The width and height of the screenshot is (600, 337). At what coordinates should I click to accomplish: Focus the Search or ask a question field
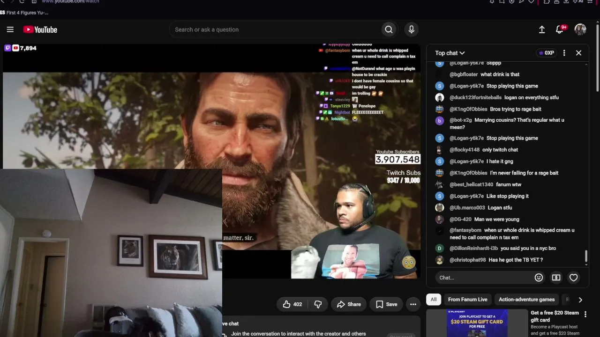tap(276, 29)
